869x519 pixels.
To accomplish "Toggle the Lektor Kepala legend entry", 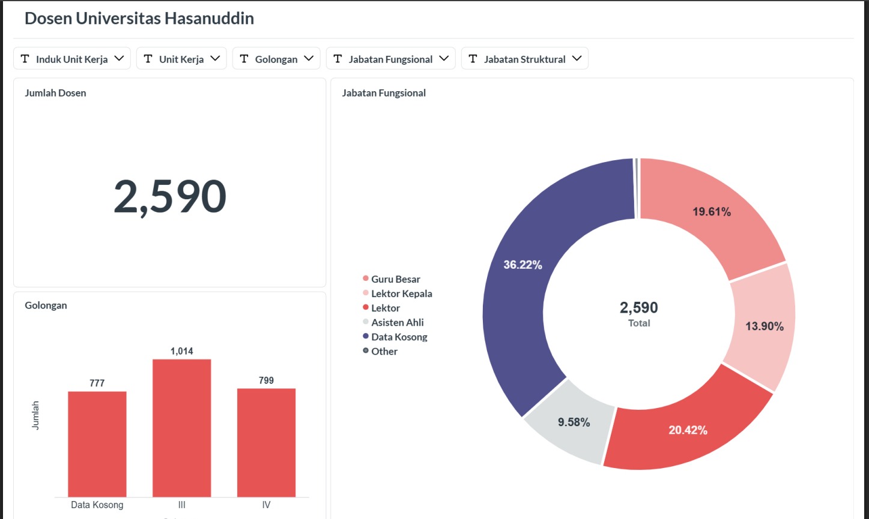I will [x=401, y=293].
